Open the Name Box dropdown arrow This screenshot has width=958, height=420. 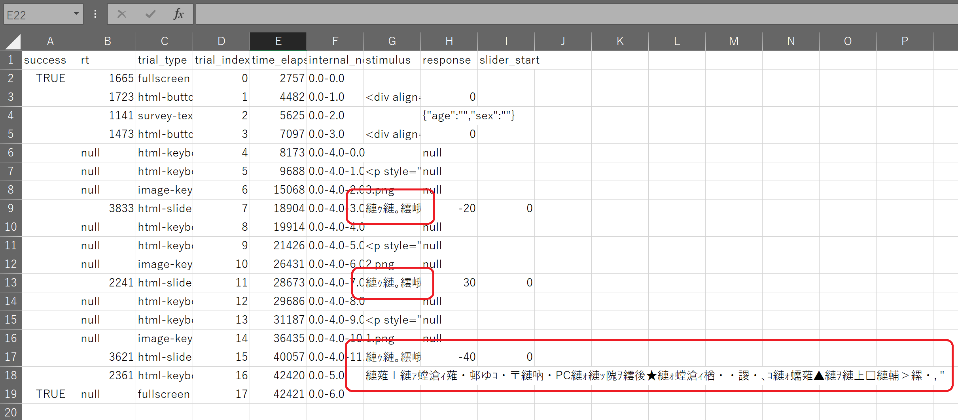click(76, 14)
